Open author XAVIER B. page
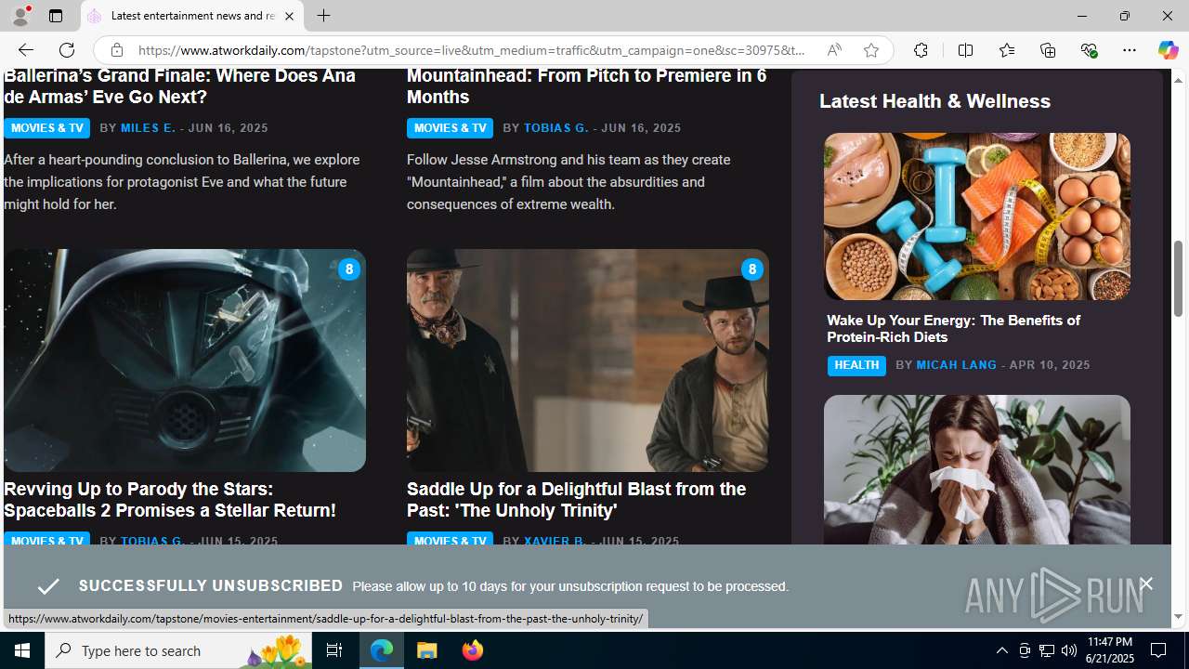The height and width of the screenshot is (669, 1189). click(555, 541)
